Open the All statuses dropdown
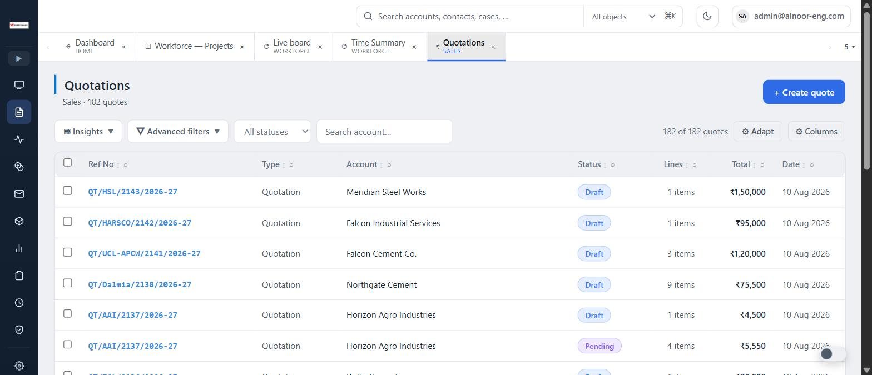872x375 pixels. click(x=272, y=132)
